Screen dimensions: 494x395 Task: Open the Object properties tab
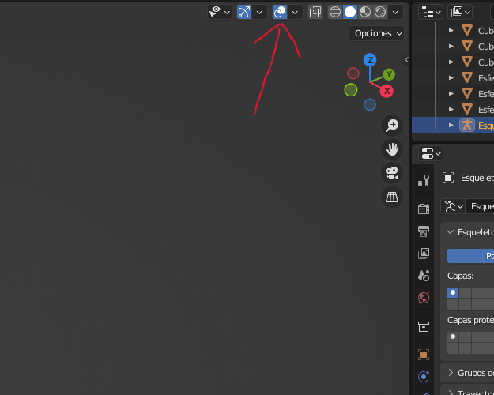[x=424, y=355]
